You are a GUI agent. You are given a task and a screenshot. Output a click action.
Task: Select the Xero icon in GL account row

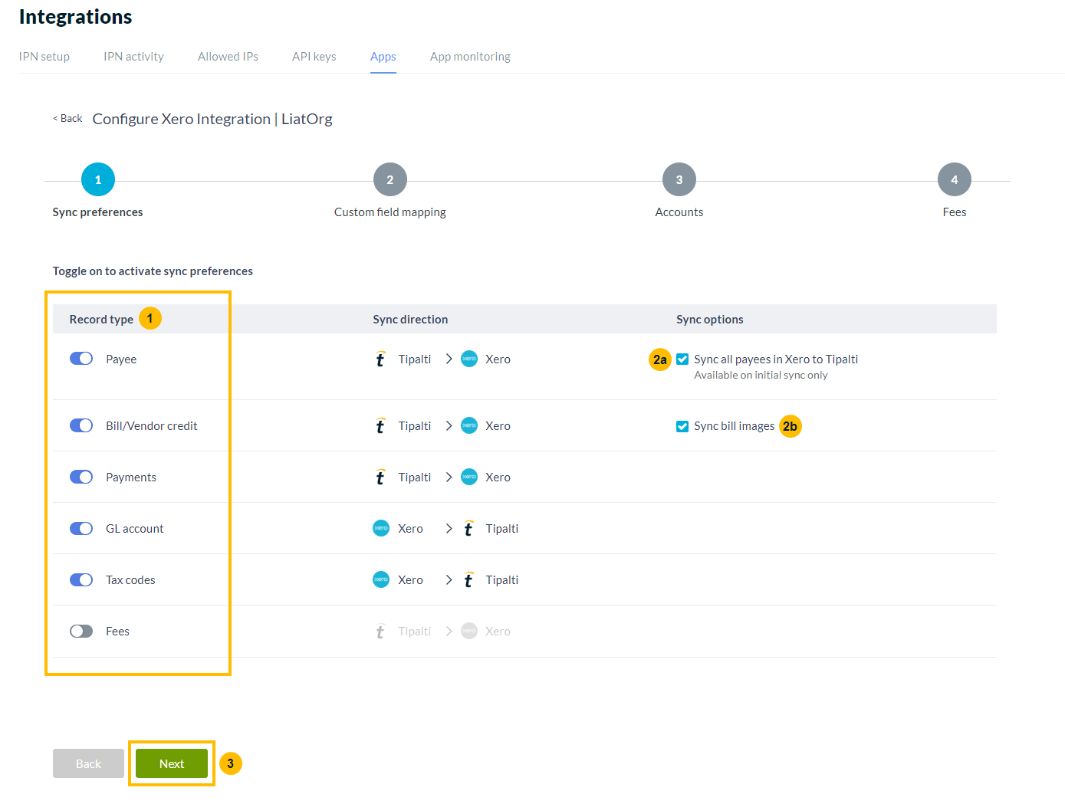coord(380,528)
